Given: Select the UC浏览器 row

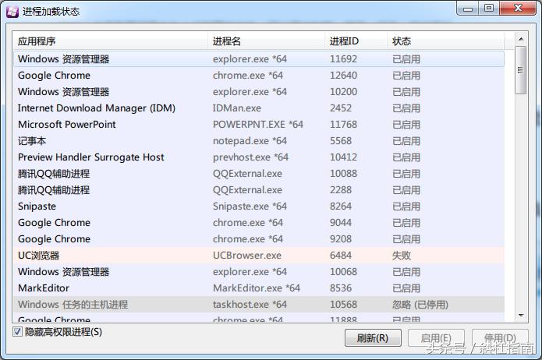Looking at the screenshot, I should pyautogui.click(x=259, y=256).
